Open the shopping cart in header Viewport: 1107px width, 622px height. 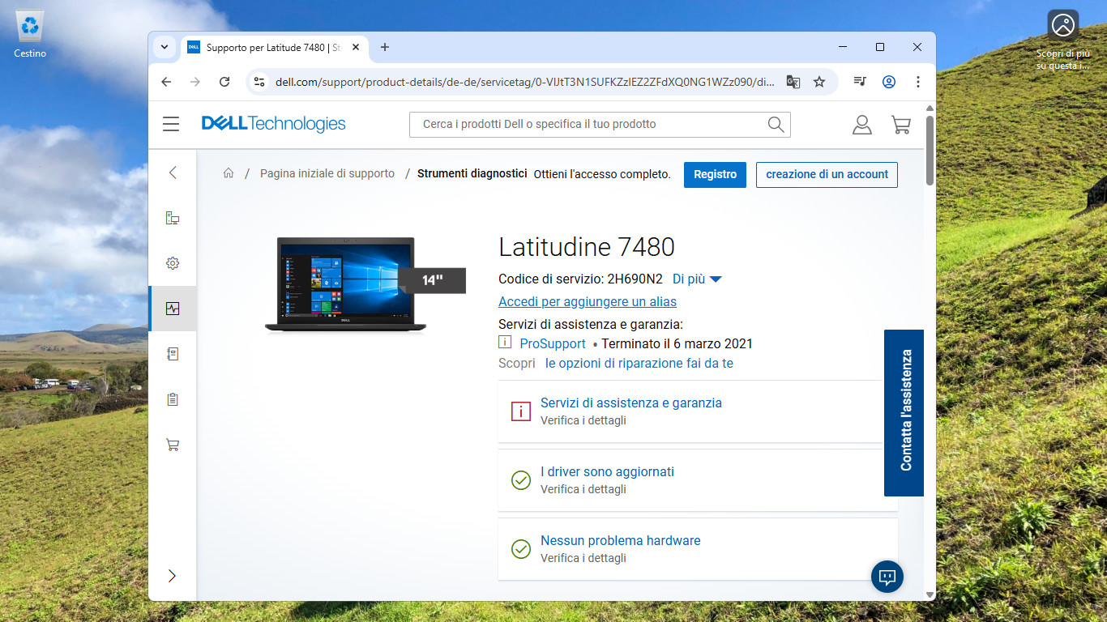[900, 124]
